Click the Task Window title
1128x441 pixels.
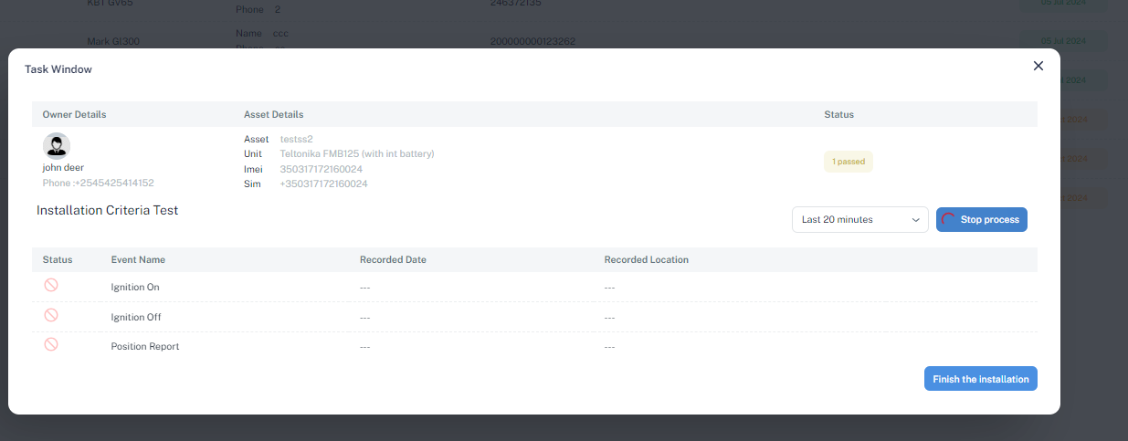[x=58, y=69]
